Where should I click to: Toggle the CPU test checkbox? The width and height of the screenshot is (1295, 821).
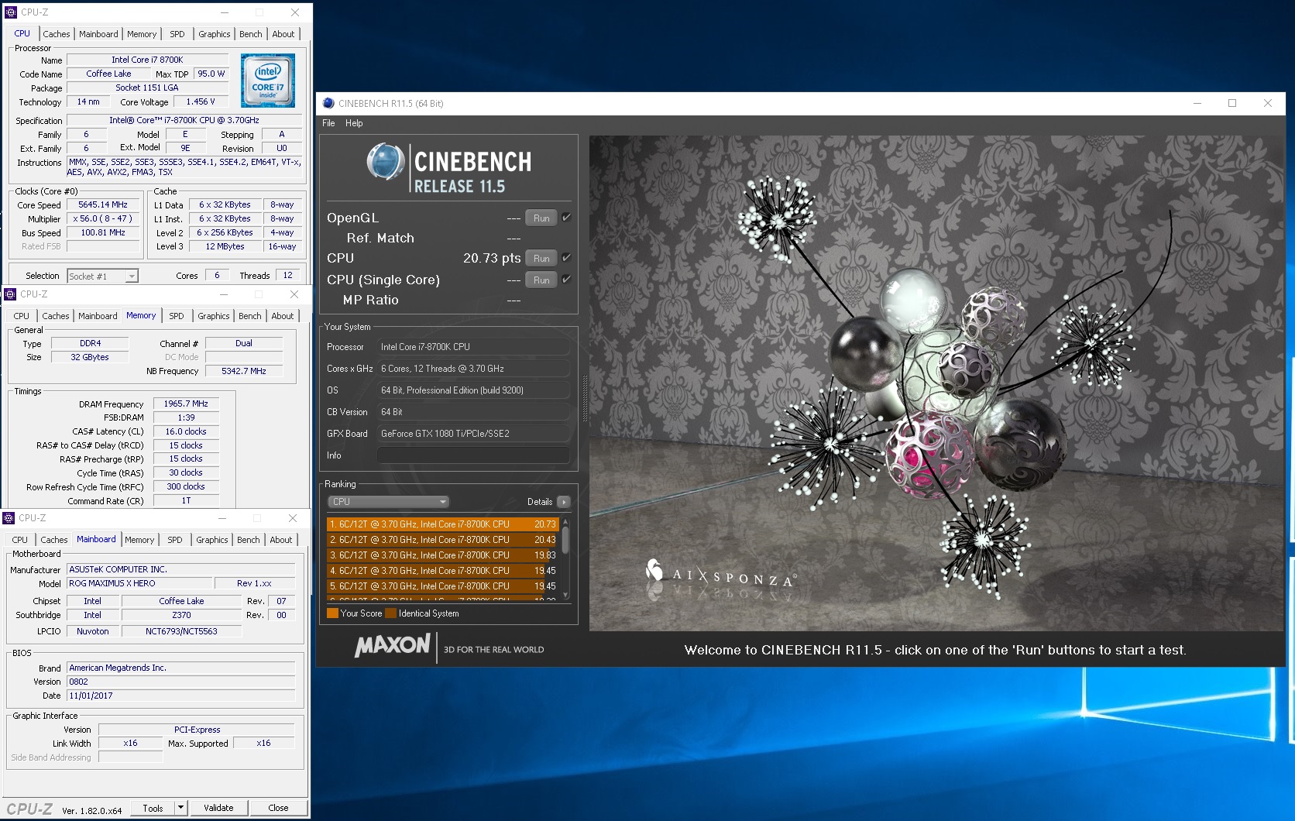click(566, 258)
